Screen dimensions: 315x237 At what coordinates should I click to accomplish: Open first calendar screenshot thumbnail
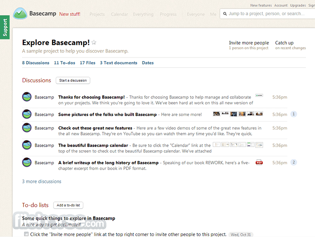coord(216,145)
